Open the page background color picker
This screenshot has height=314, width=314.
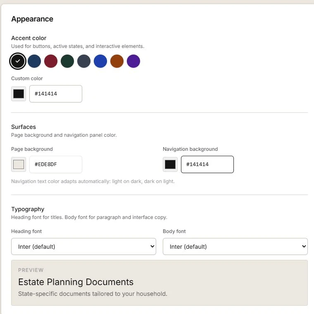tap(19, 164)
